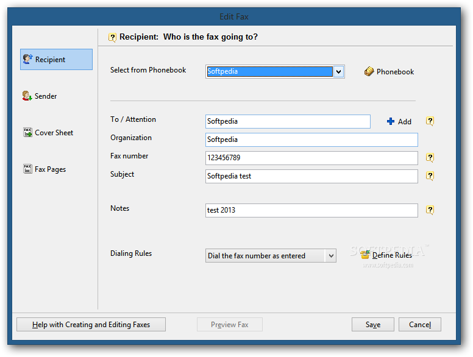Cancel editing the fax
Screen dimensions: 473x357
[x=420, y=325]
